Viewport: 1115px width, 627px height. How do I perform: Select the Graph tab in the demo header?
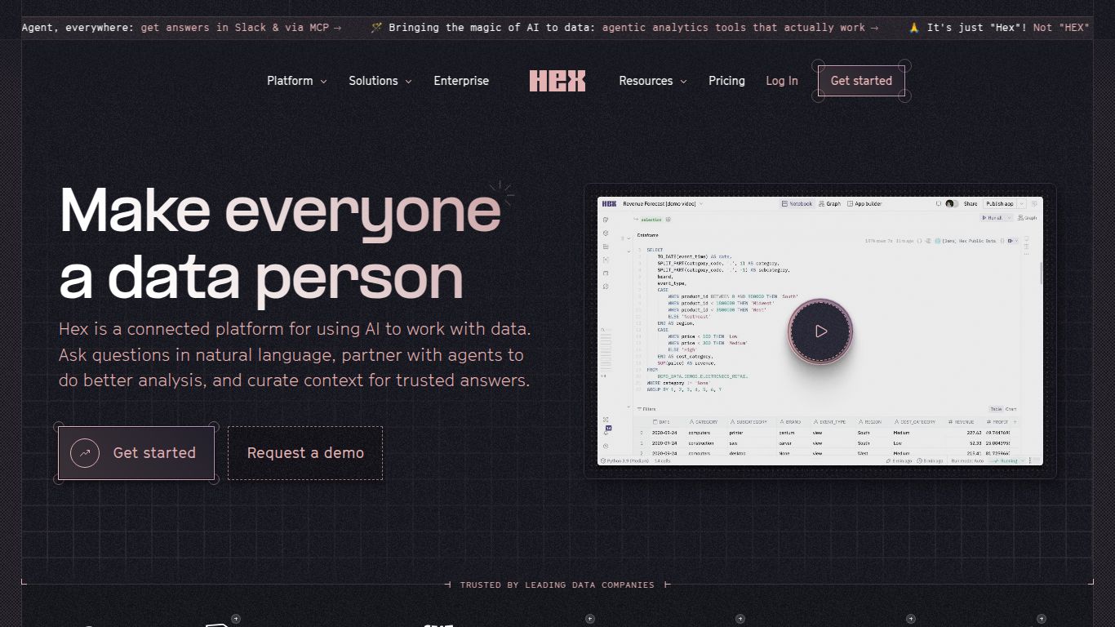point(831,203)
